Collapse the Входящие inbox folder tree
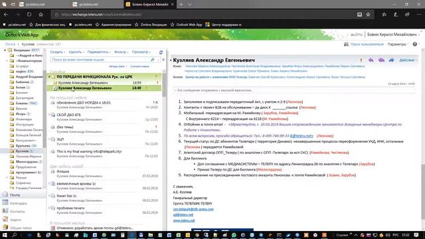The image size is (425, 239). click(5, 50)
